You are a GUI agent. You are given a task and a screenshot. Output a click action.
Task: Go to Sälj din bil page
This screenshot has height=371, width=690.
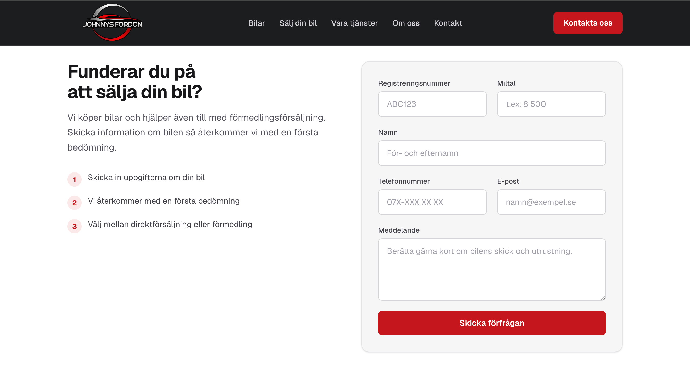(298, 23)
